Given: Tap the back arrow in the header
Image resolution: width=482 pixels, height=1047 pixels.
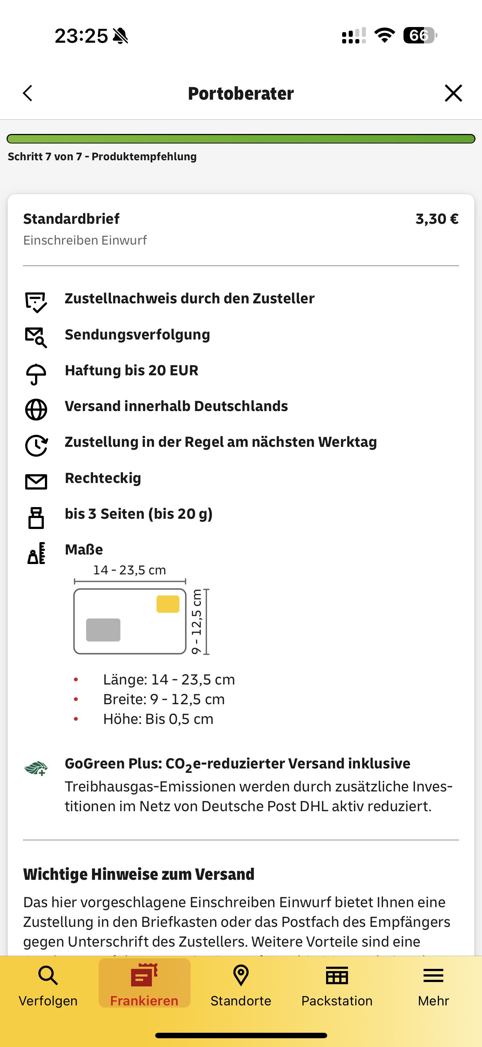Looking at the screenshot, I should click(x=28, y=93).
